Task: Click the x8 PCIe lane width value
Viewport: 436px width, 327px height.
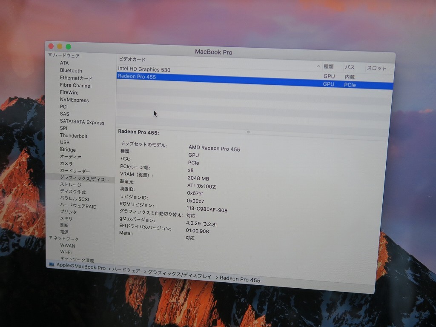Action: (x=190, y=170)
